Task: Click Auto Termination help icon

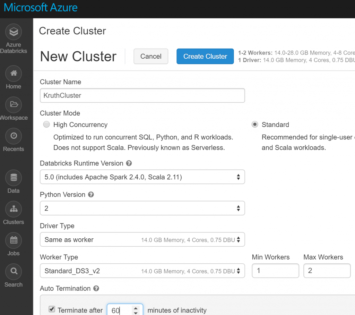Action: pos(96,288)
